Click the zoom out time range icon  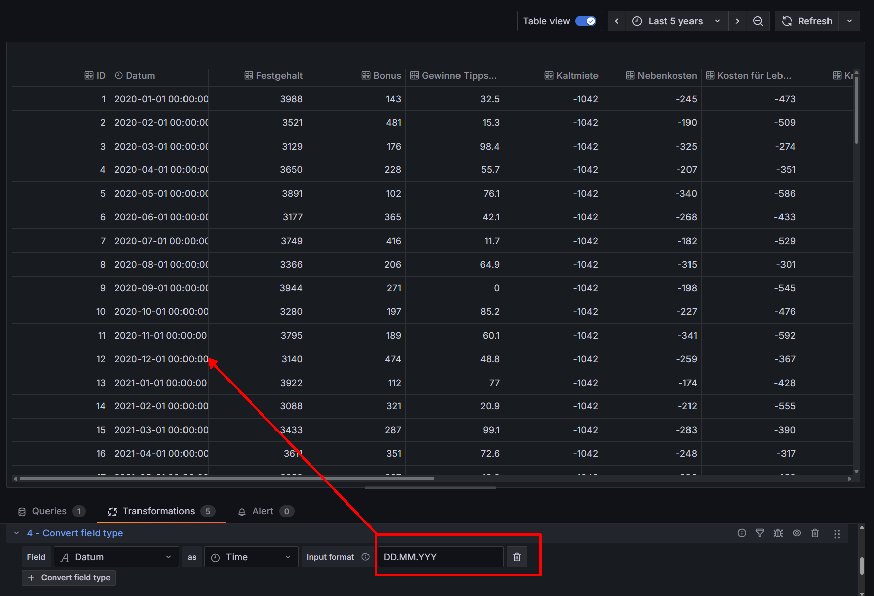[x=758, y=21]
